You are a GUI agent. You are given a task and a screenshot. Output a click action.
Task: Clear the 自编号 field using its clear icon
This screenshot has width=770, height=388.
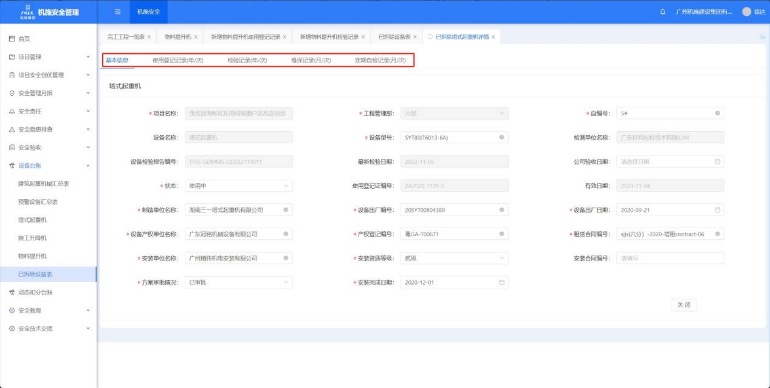pos(717,113)
